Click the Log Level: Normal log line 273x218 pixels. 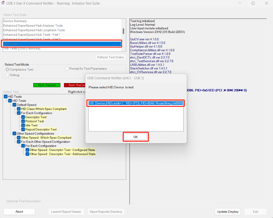pyautogui.click(x=143, y=25)
